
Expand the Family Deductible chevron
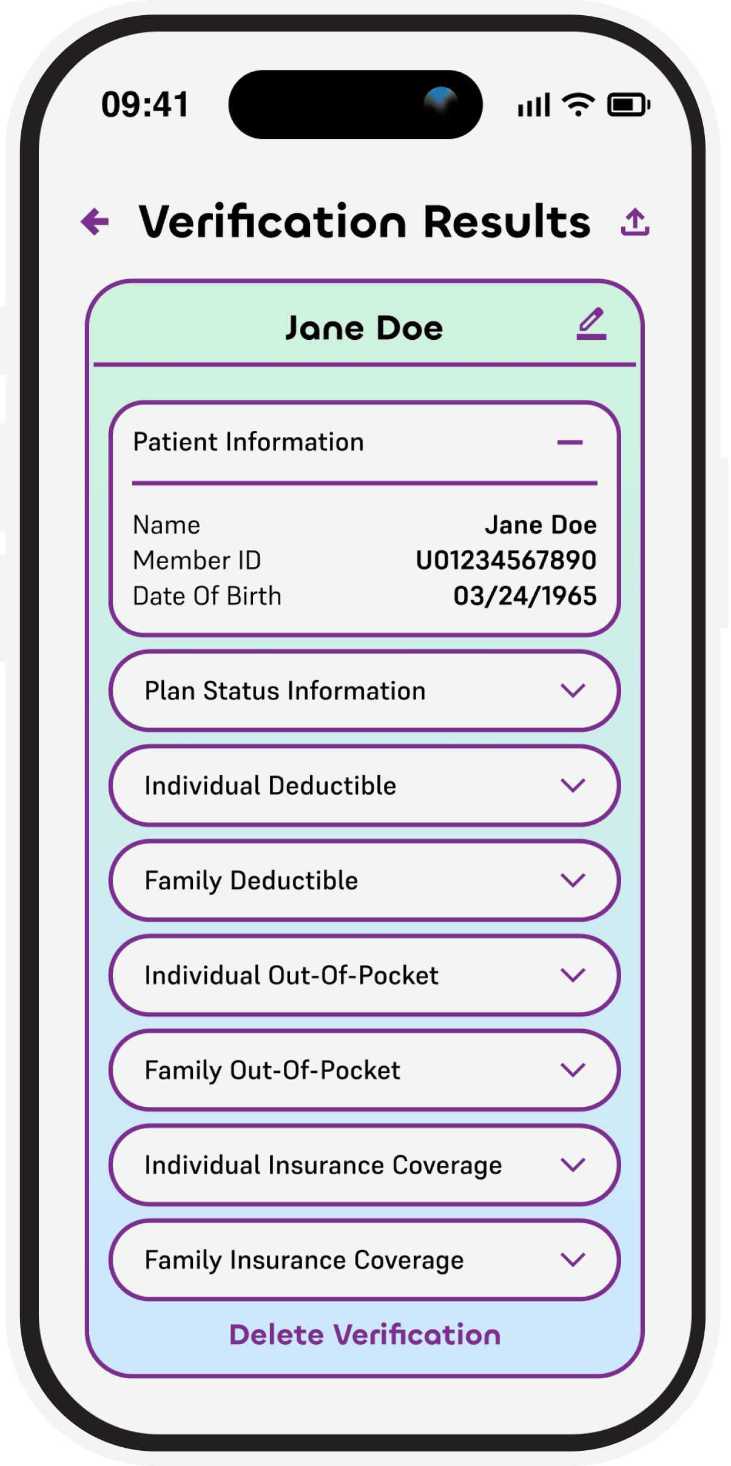click(573, 880)
